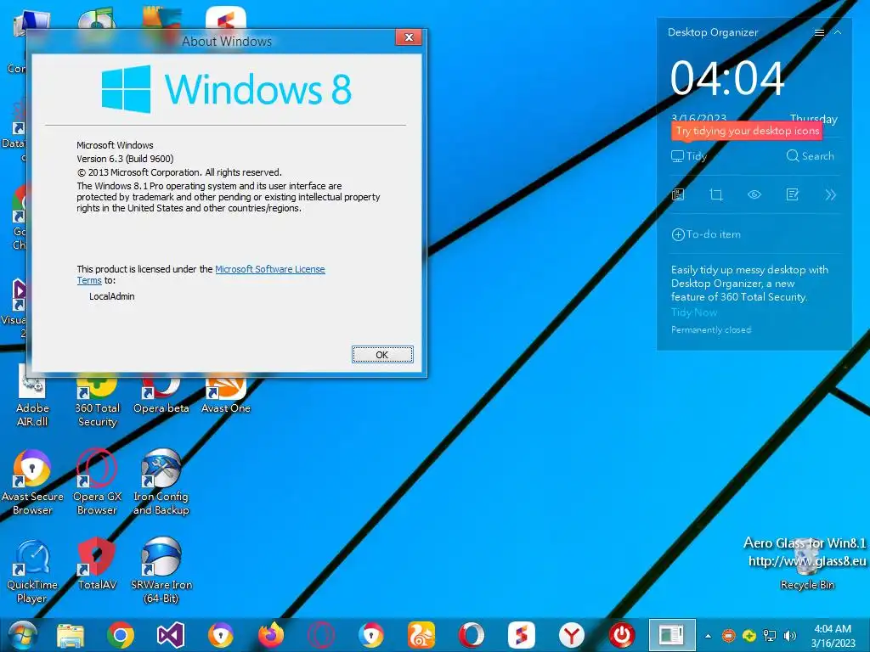Open the network tray icon
Screen dimensions: 870x652
(x=770, y=636)
